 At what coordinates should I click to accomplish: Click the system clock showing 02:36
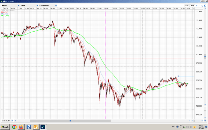(201, 127)
